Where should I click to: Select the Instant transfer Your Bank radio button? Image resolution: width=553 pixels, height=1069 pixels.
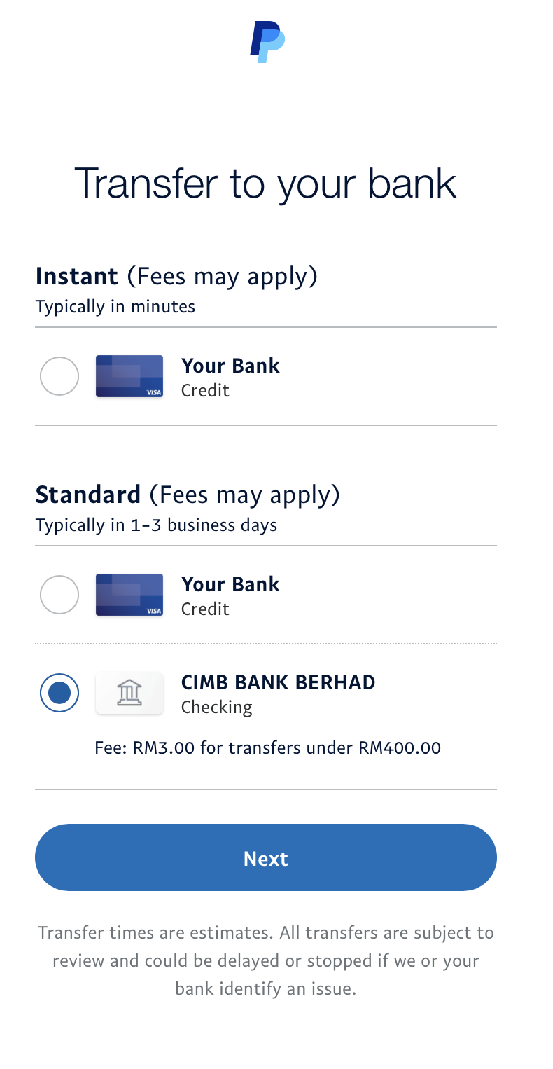(59, 377)
